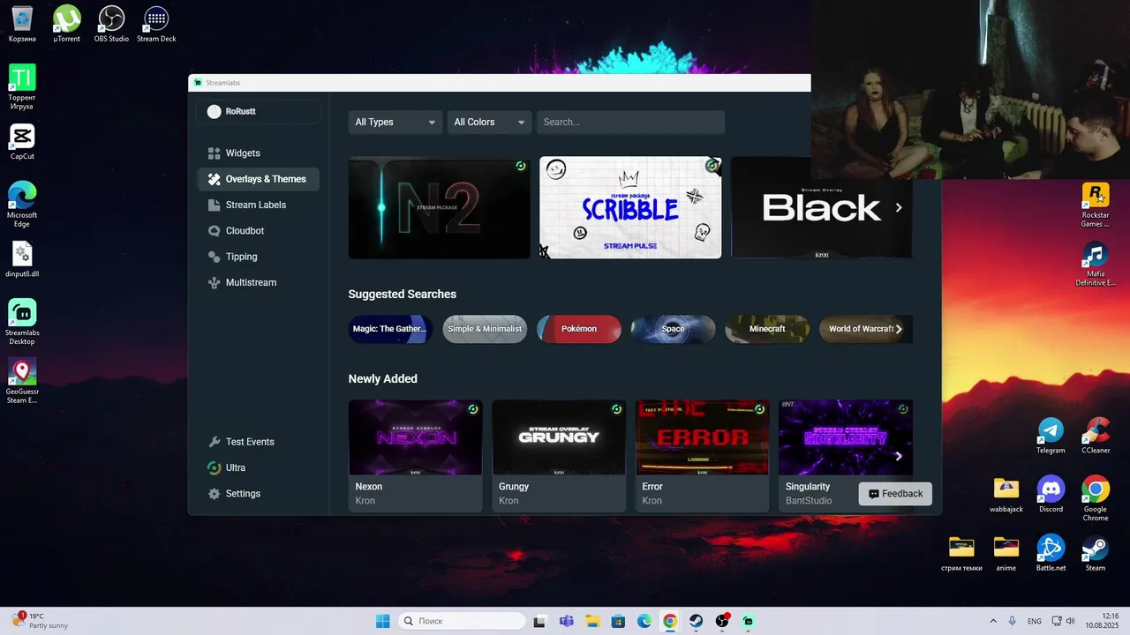Select Simple & Minimalist suggested search
The width and height of the screenshot is (1130, 635).
pos(485,329)
